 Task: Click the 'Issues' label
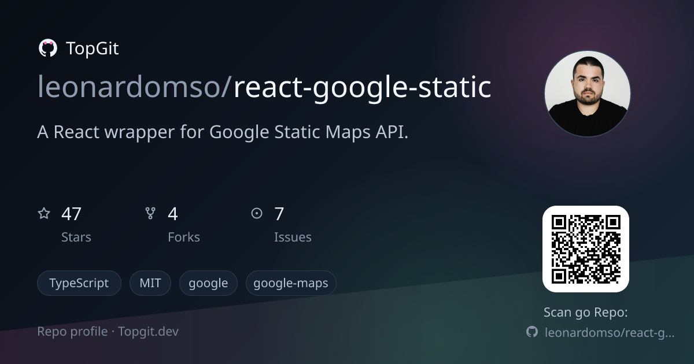click(x=293, y=237)
